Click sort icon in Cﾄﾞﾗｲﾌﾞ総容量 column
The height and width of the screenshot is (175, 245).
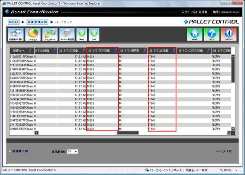(174, 50)
